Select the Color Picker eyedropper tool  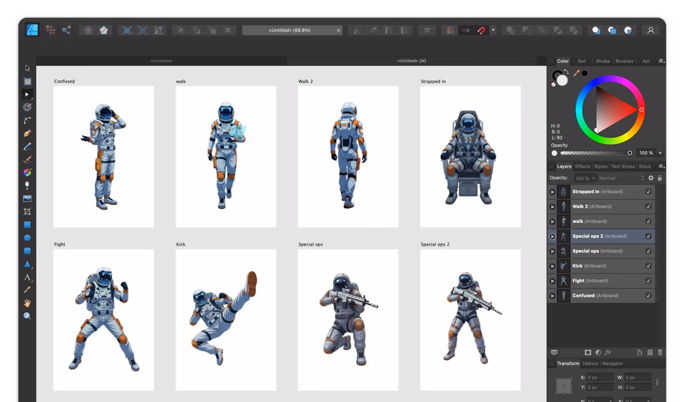pyautogui.click(x=27, y=289)
